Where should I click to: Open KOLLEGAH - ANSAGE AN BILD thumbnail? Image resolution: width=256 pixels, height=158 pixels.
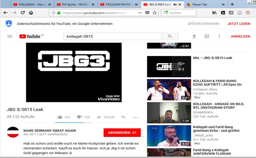coord(169,113)
